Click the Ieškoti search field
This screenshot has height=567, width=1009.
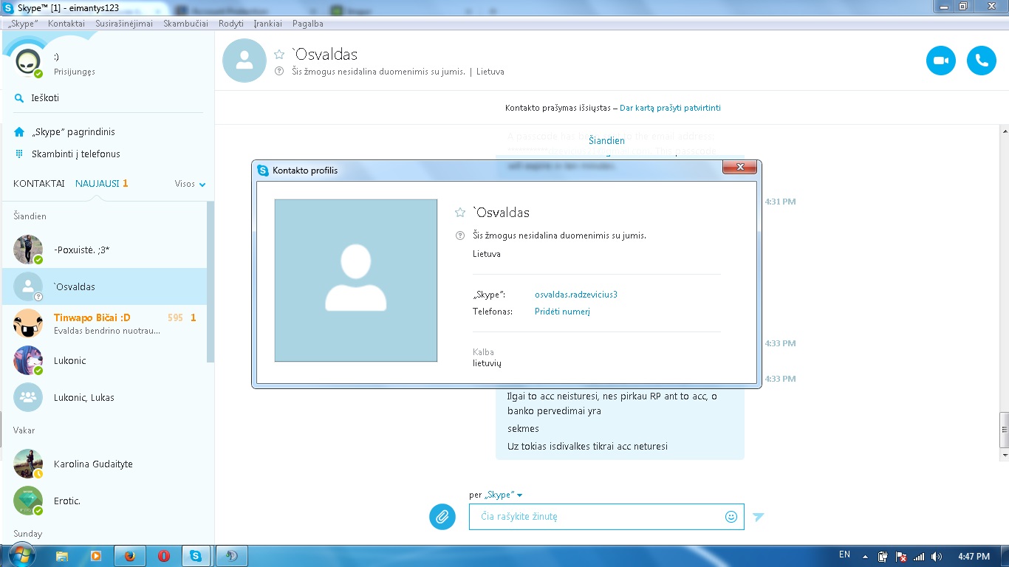[x=108, y=97]
